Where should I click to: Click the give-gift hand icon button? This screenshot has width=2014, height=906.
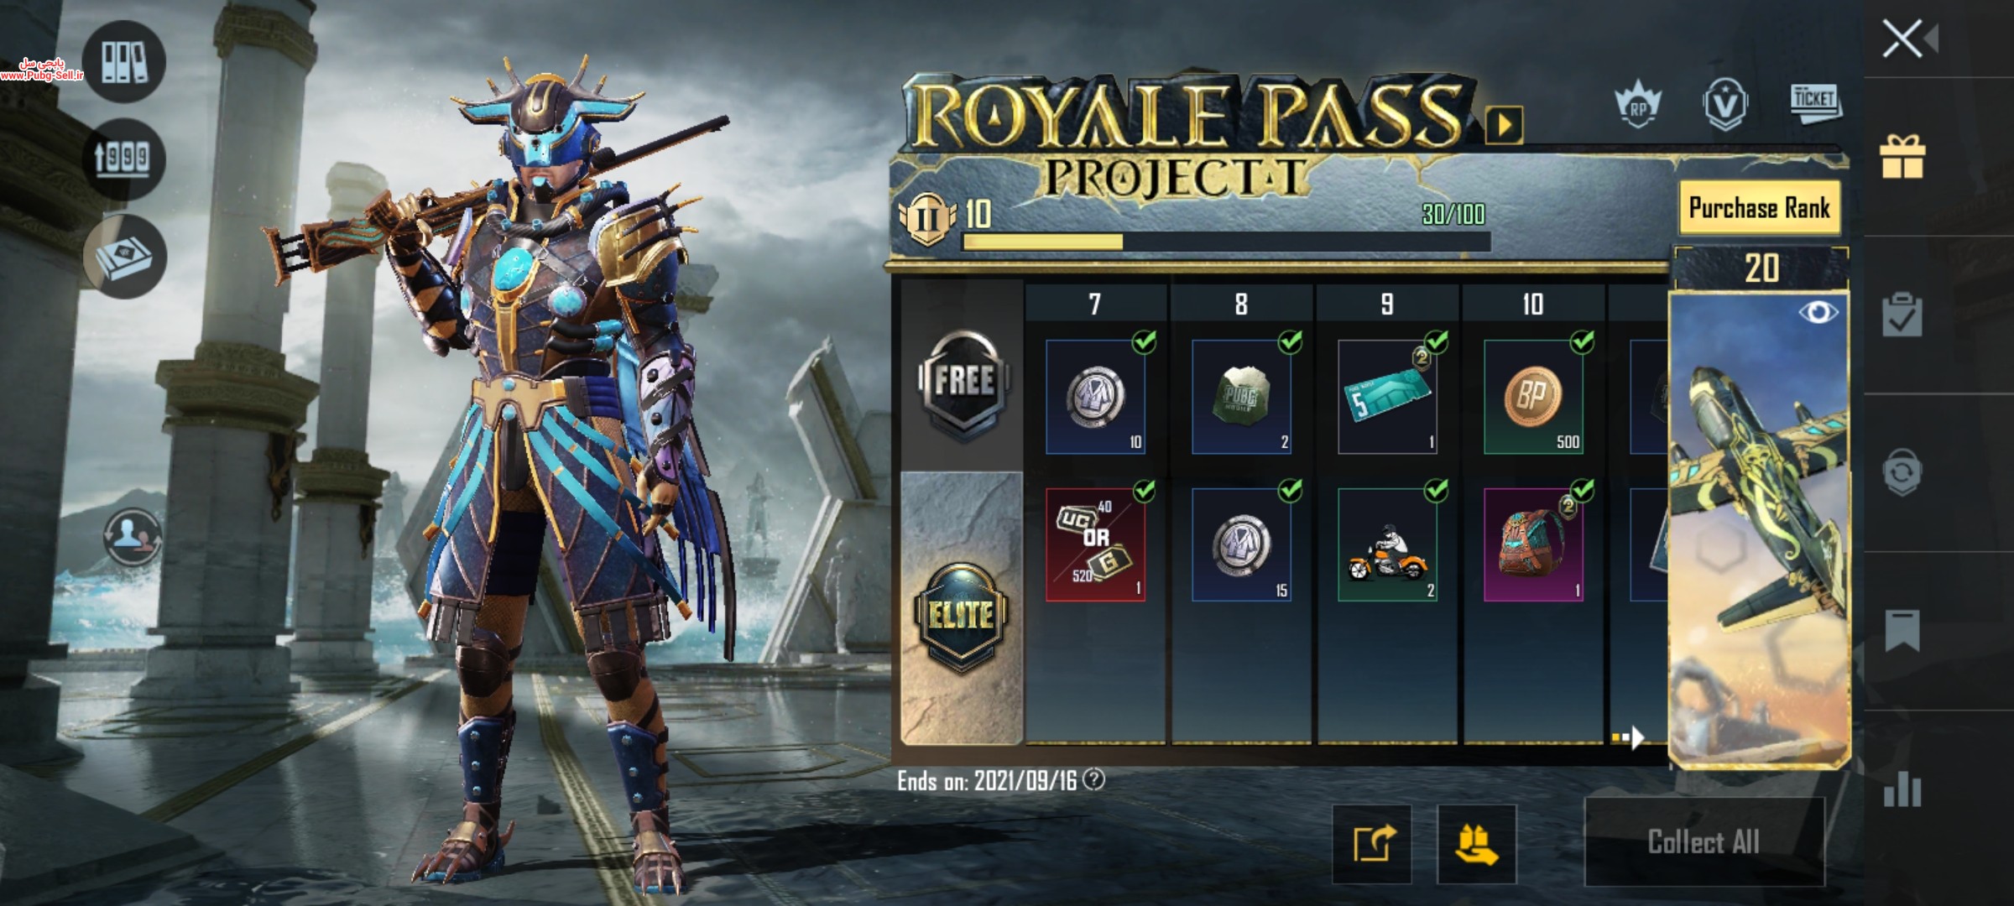[x=1476, y=843]
